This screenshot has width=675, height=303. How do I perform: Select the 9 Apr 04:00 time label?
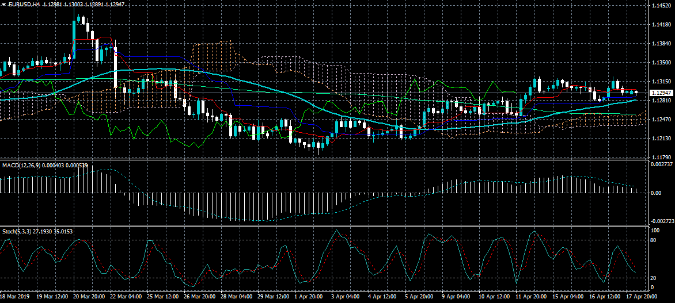pos(454,298)
